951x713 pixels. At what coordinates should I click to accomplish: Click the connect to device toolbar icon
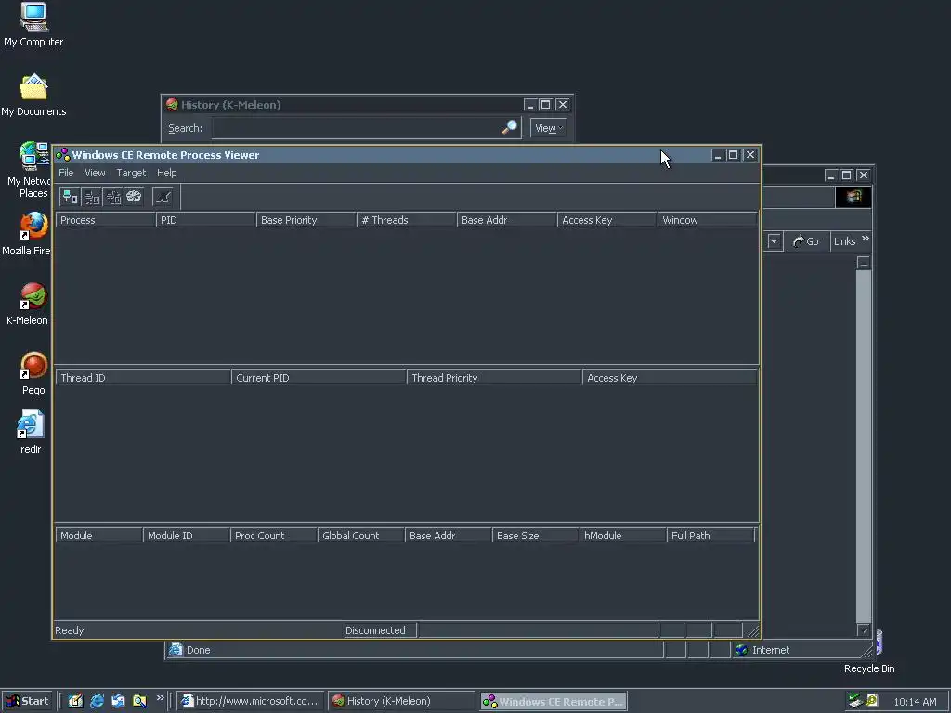click(x=71, y=197)
